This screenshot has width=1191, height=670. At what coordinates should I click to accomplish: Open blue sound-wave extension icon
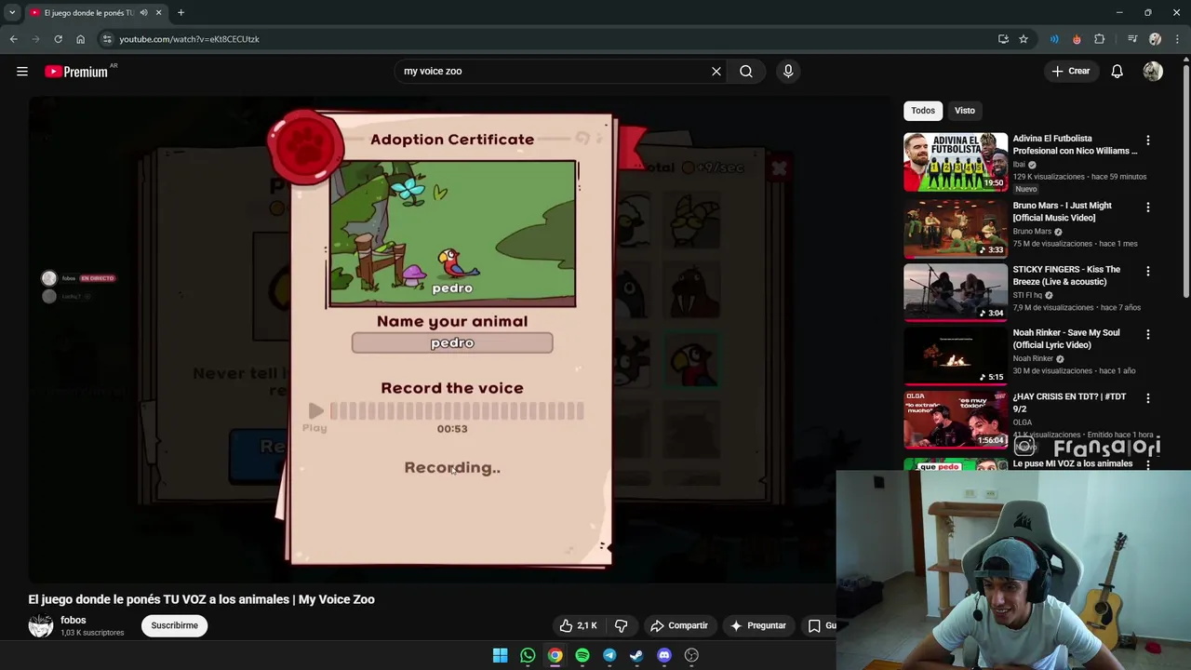pos(1054,39)
